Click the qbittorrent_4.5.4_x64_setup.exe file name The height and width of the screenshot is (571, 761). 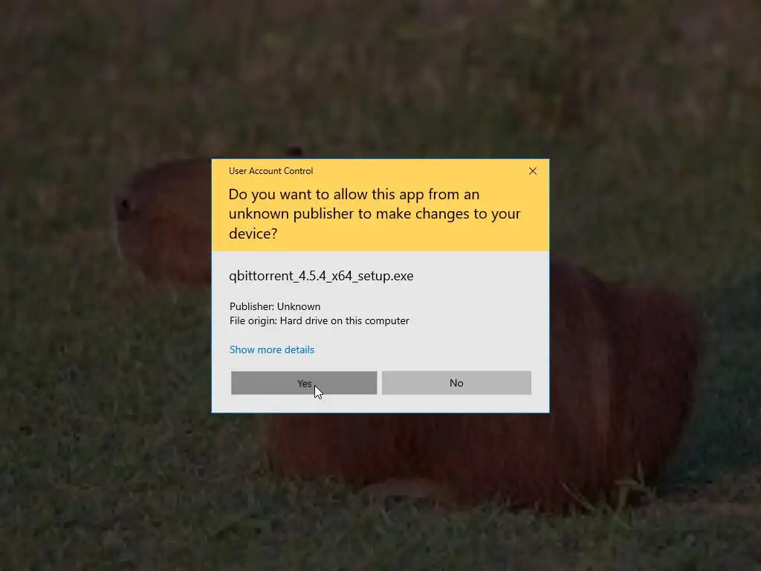[321, 276]
